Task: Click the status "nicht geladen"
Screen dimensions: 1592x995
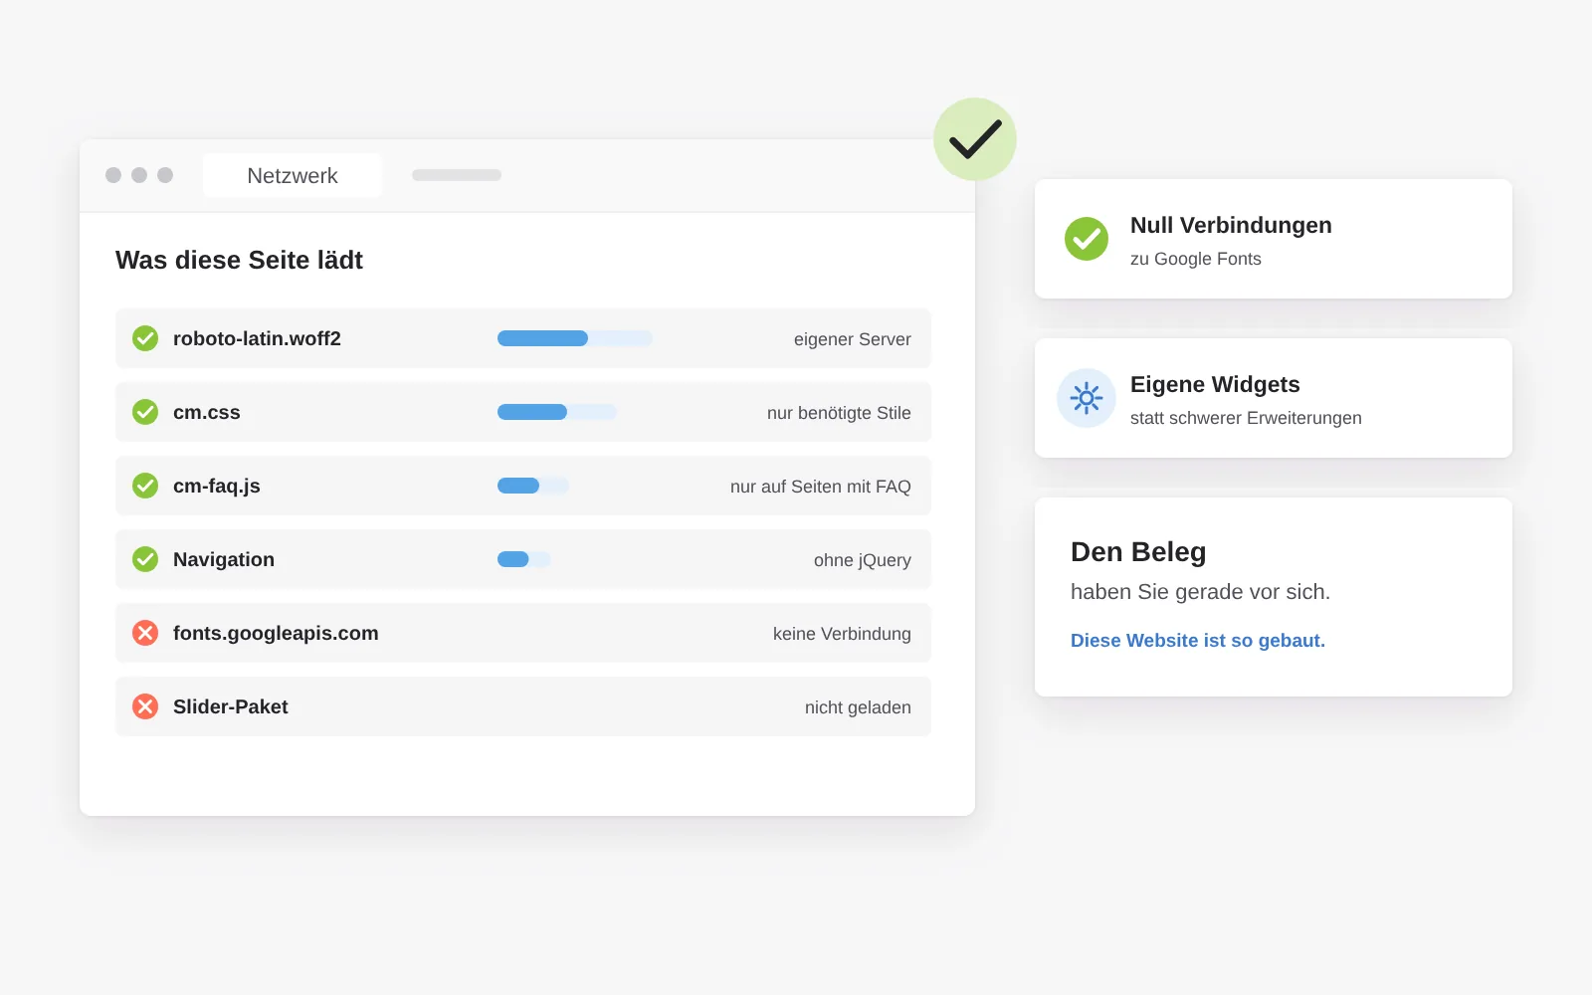Action: (858, 707)
